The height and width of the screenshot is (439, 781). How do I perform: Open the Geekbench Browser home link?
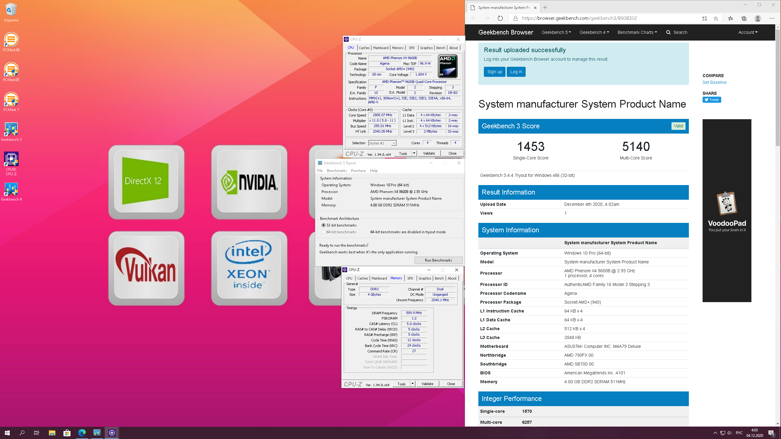pos(506,32)
